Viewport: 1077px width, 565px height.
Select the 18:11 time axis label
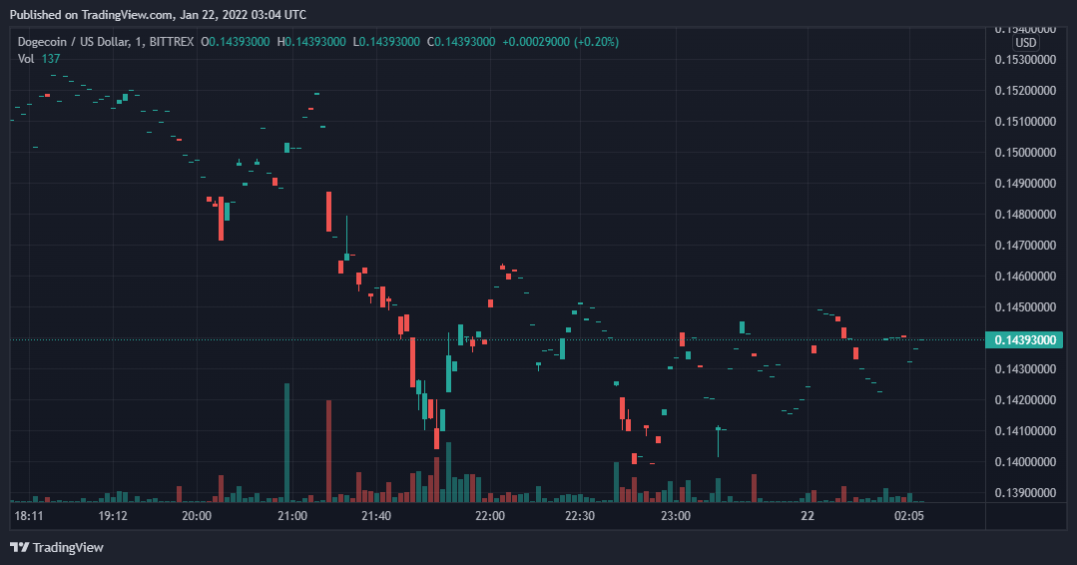coord(29,516)
